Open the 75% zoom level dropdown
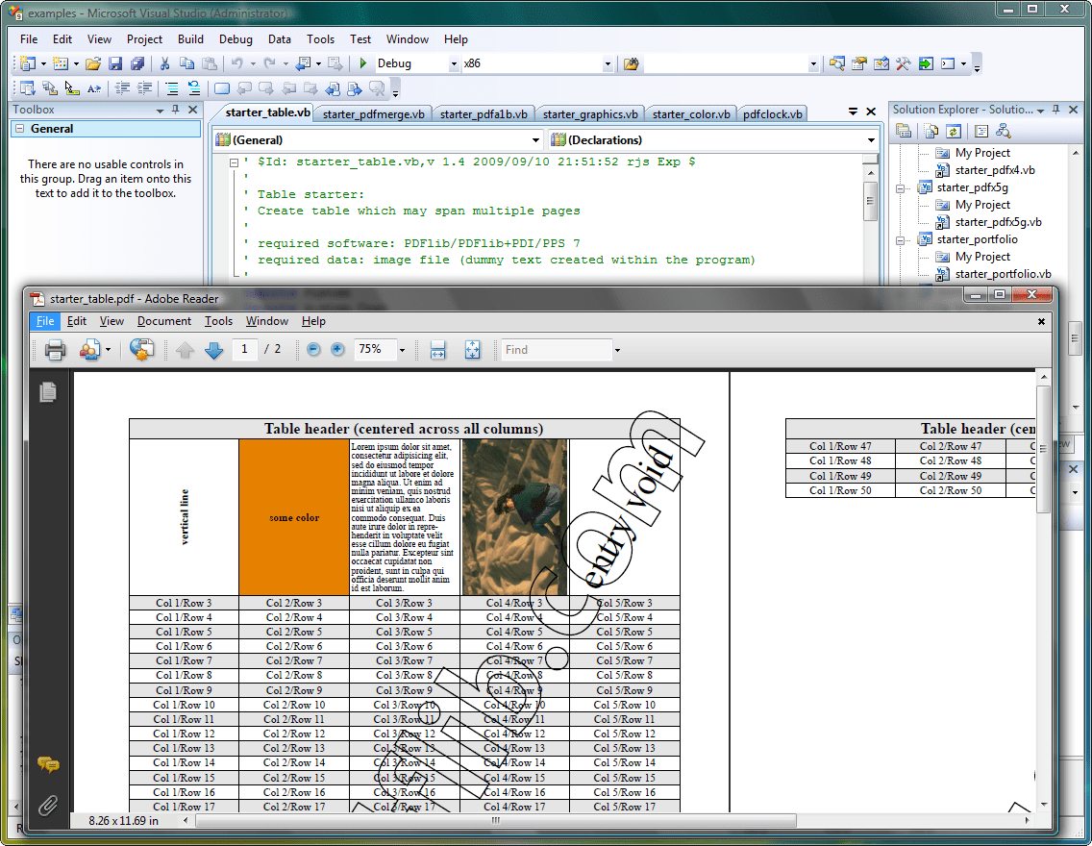Image resolution: width=1092 pixels, height=846 pixels. (402, 350)
